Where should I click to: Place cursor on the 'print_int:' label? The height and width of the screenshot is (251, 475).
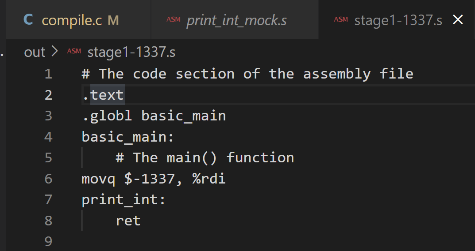(124, 200)
